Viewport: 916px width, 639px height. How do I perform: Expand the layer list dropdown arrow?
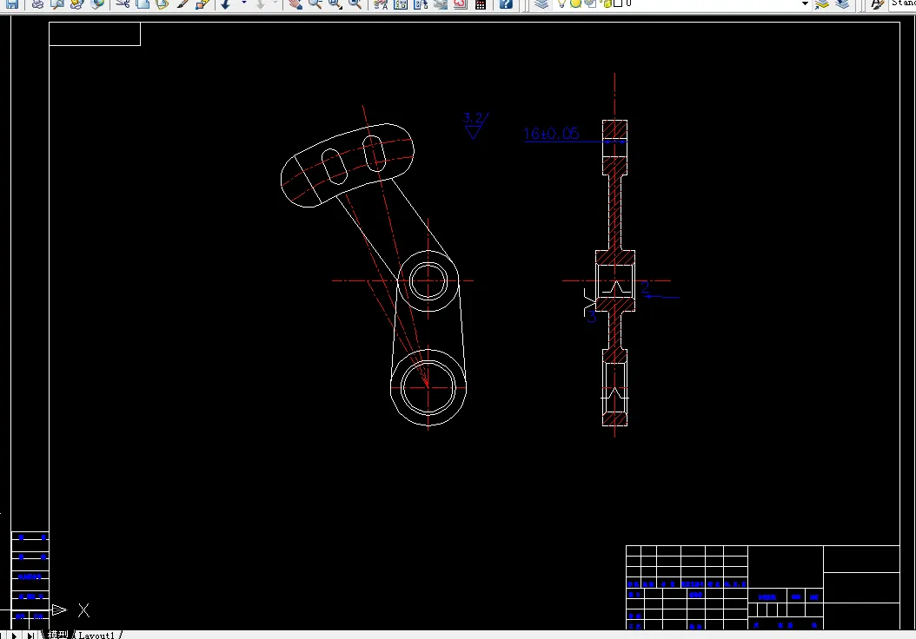(x=805, y=3)
